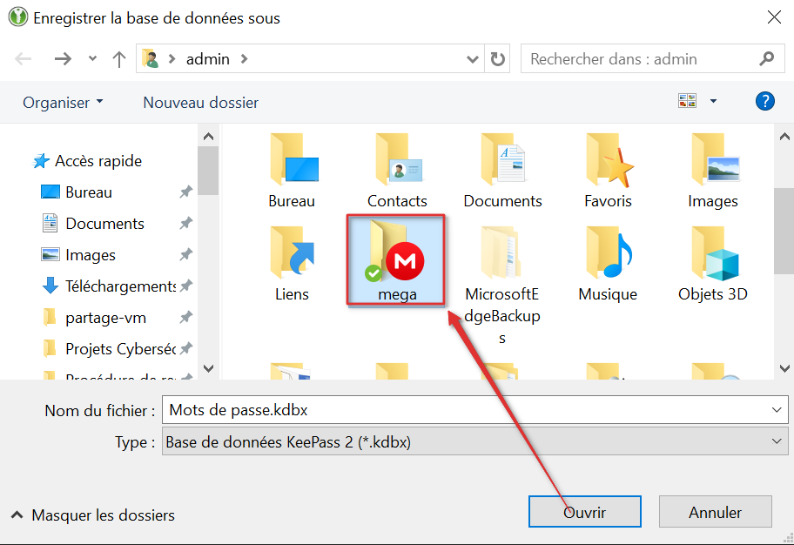The height and width of the screenshot is (545, 794).
Task: Open the mega folder
Action: pos(396,261)
